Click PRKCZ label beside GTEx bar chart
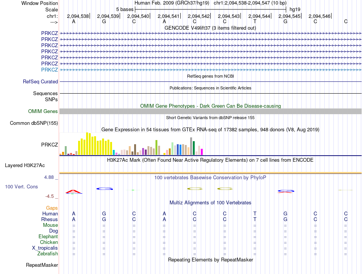The height and width of the screenshot is (274, 362). tap(50, 145)
